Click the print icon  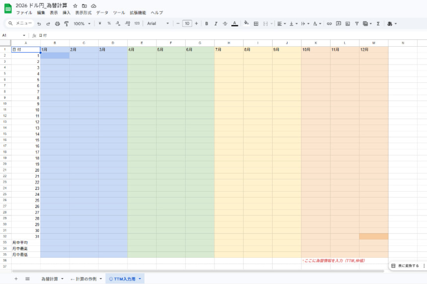[x=57, y=23]
